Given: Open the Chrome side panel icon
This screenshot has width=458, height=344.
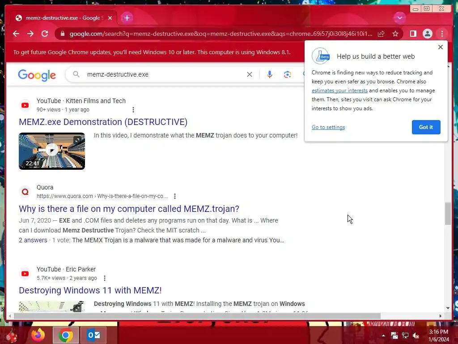Looking at the screenshot, I should click(x=413, y=34).
